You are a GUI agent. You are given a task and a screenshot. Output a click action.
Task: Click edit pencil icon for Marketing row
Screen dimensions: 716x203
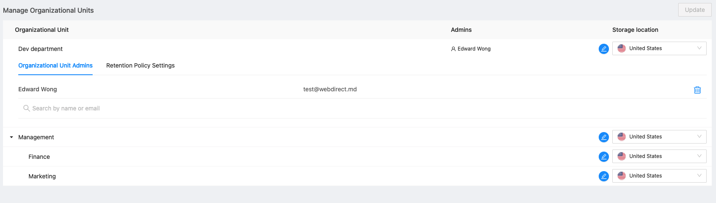[x=603, y=176]
